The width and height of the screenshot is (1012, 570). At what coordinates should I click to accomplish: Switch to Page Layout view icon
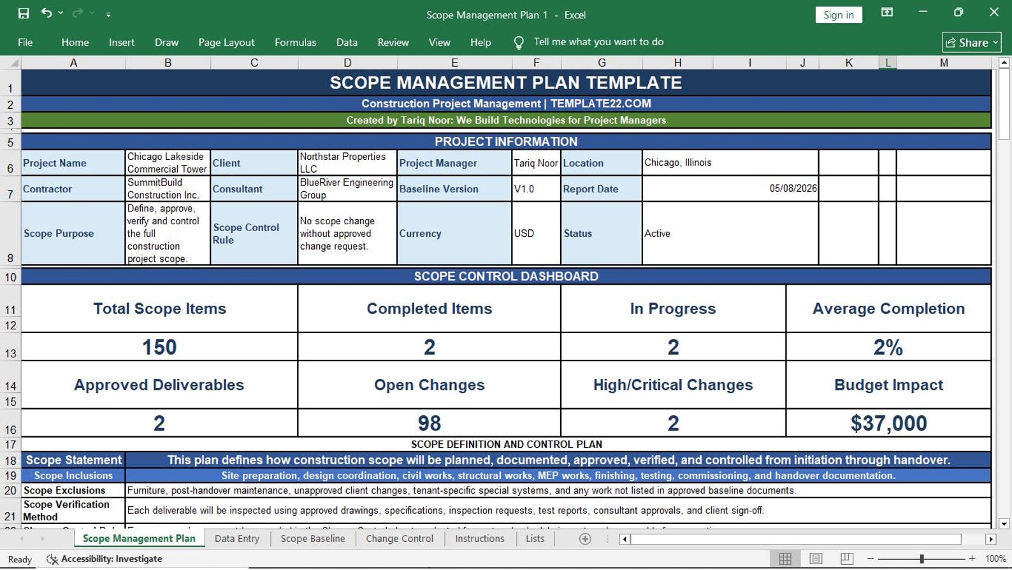(x=816, y=559)
